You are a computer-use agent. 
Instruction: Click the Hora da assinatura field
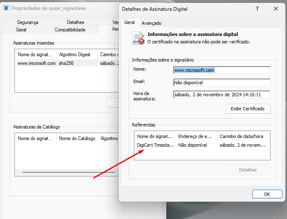pyautogui.click(x=222, y=95)
